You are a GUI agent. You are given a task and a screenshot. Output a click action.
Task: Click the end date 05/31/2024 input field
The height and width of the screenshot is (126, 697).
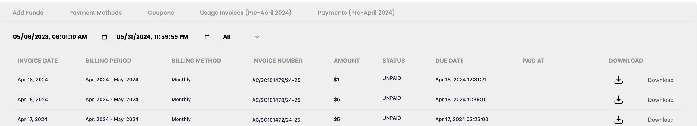click(152, 37)
